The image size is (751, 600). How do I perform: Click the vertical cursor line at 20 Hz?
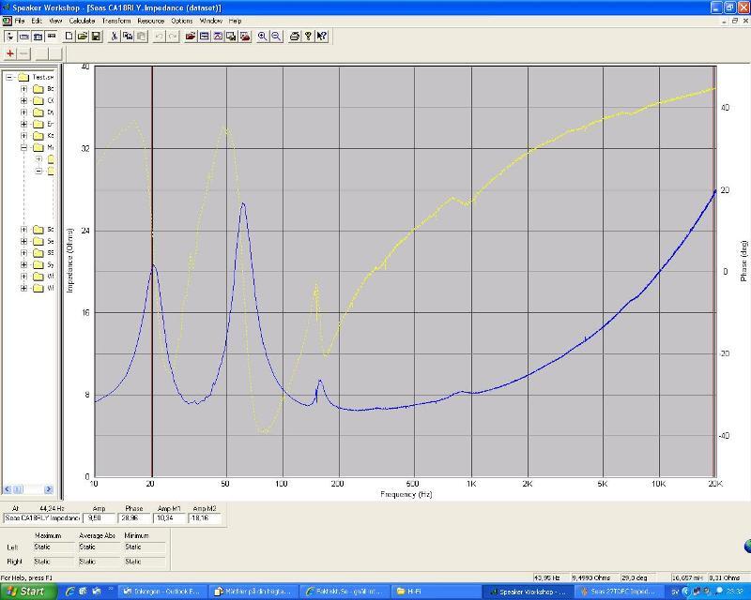pos(152,272)
